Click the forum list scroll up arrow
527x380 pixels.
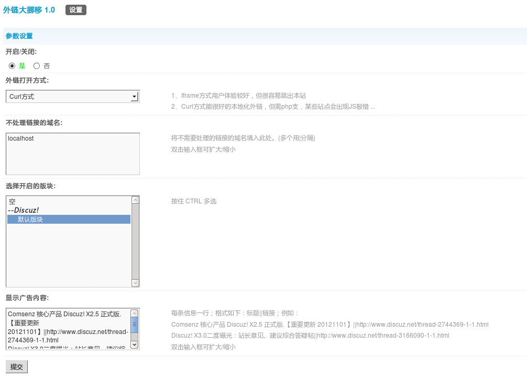click(x=135, y=200)
